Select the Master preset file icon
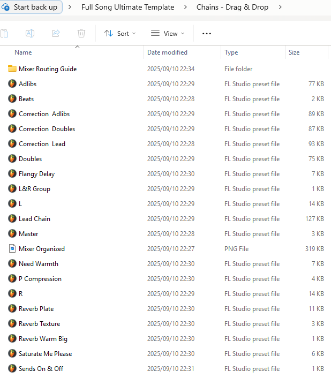Image resolution: width=331 pixels, height=379 pixels. 12,234
